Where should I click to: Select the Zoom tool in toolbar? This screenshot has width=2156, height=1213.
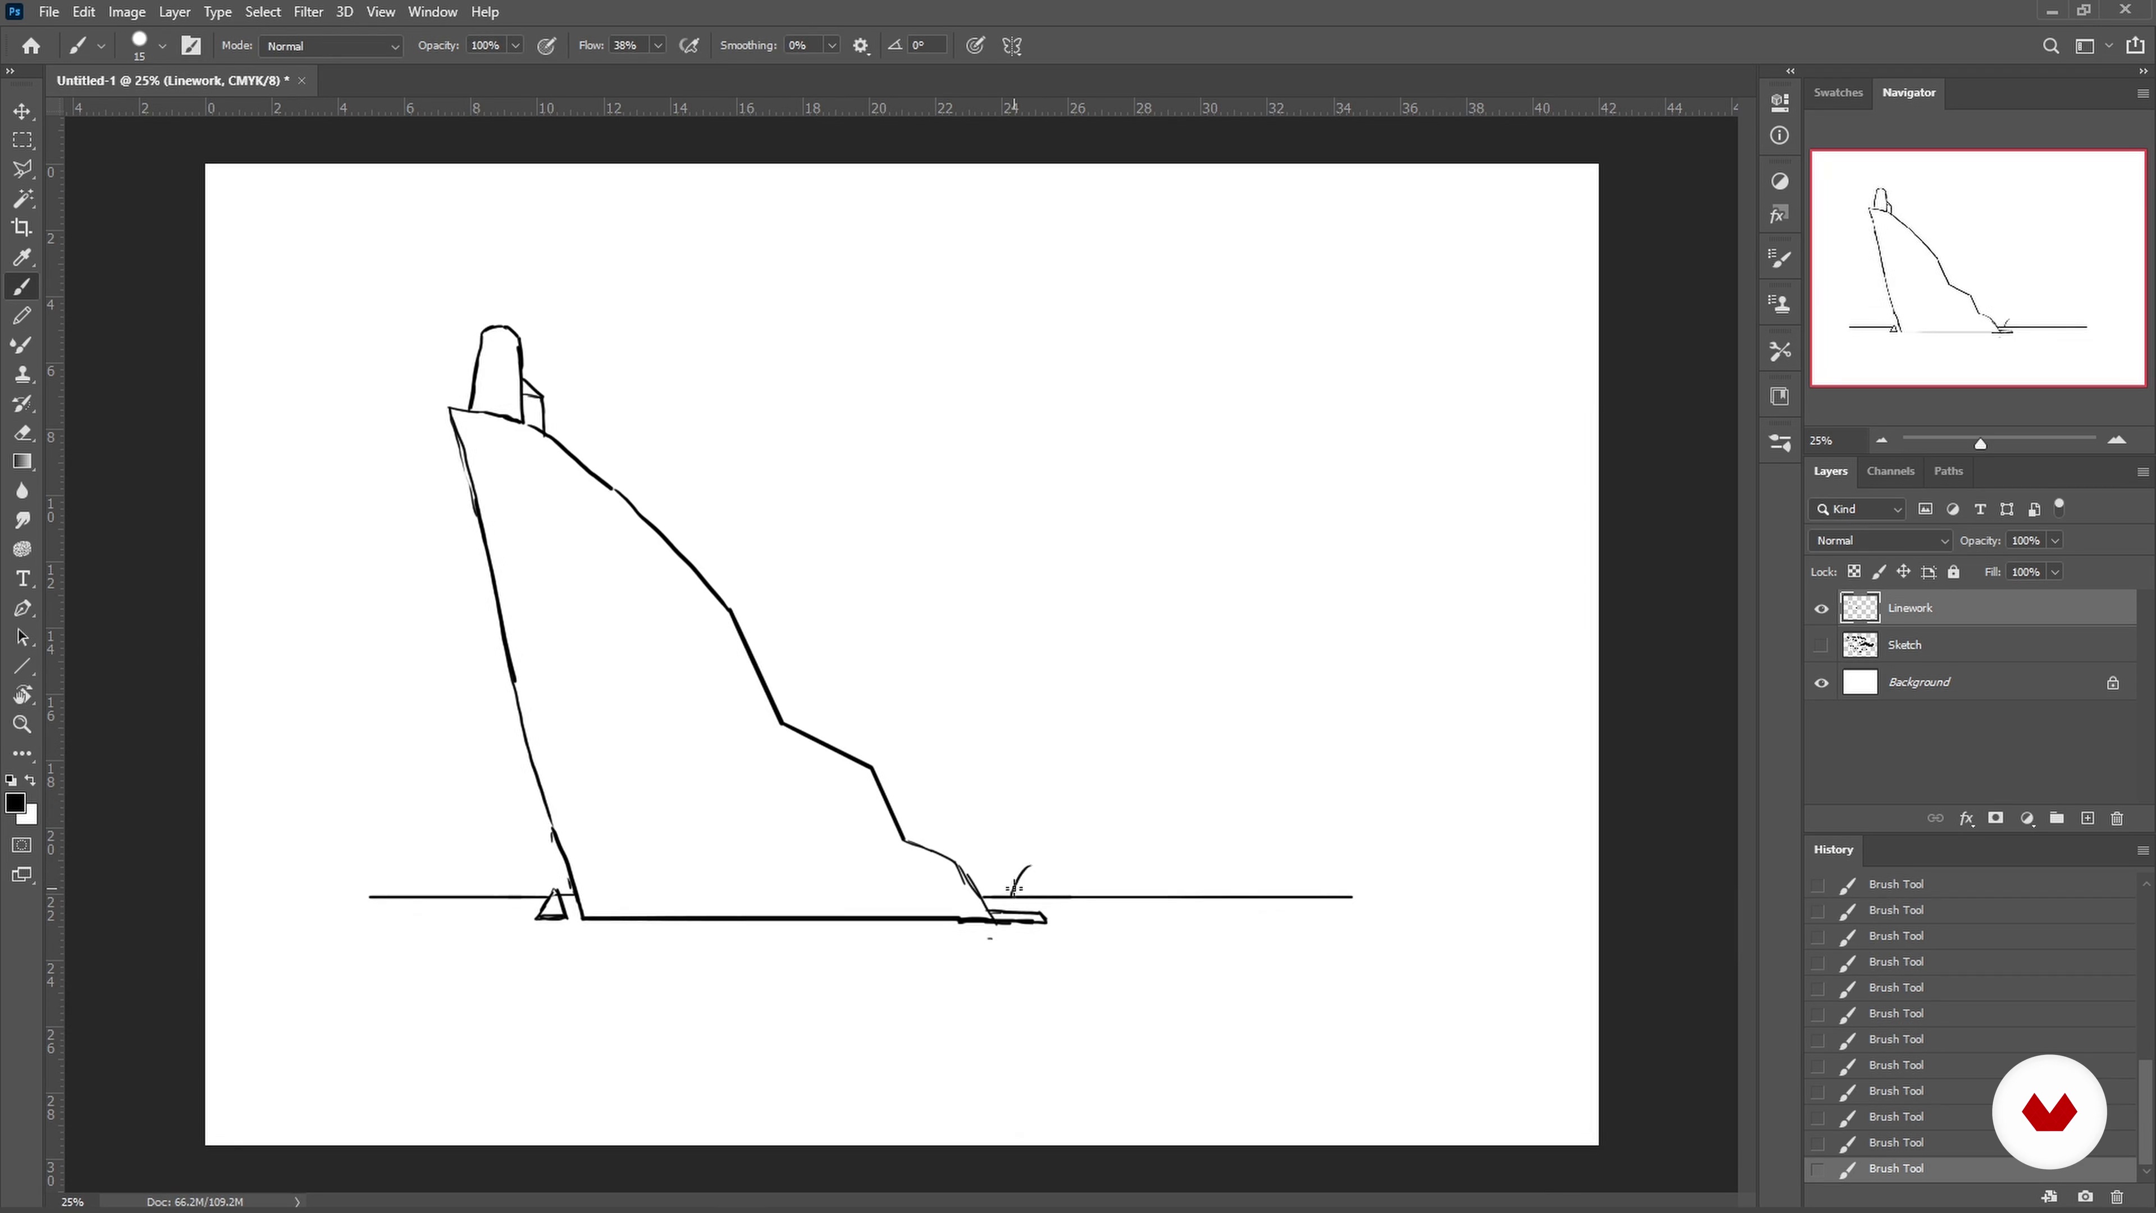22,724
